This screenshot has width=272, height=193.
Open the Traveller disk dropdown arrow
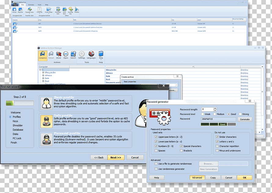(29, 14)
